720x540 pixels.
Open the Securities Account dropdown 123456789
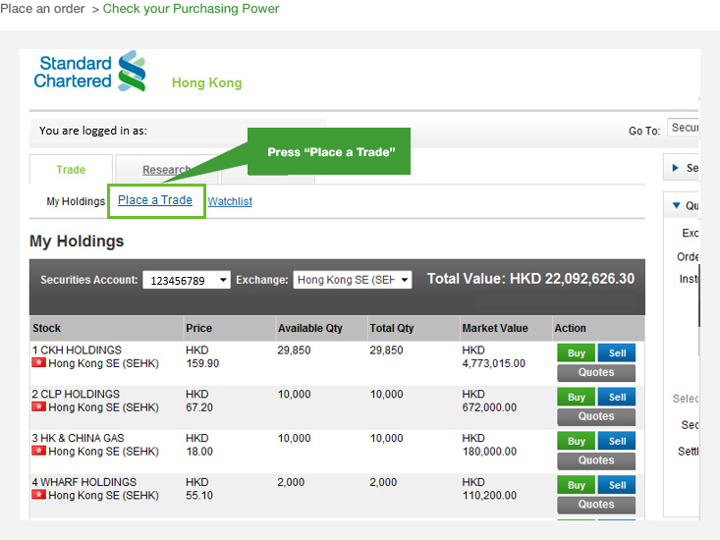coord(187,280)
